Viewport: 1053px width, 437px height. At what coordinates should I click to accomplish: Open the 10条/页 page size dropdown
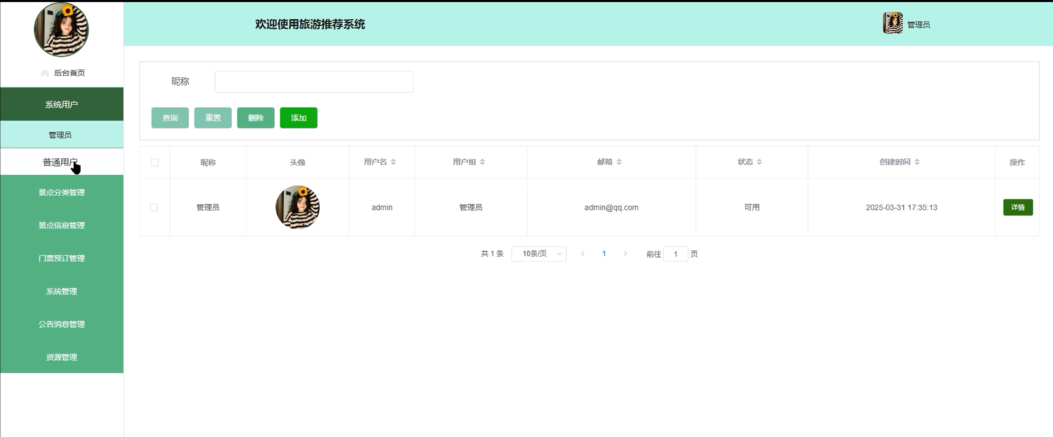click(539, 254)
